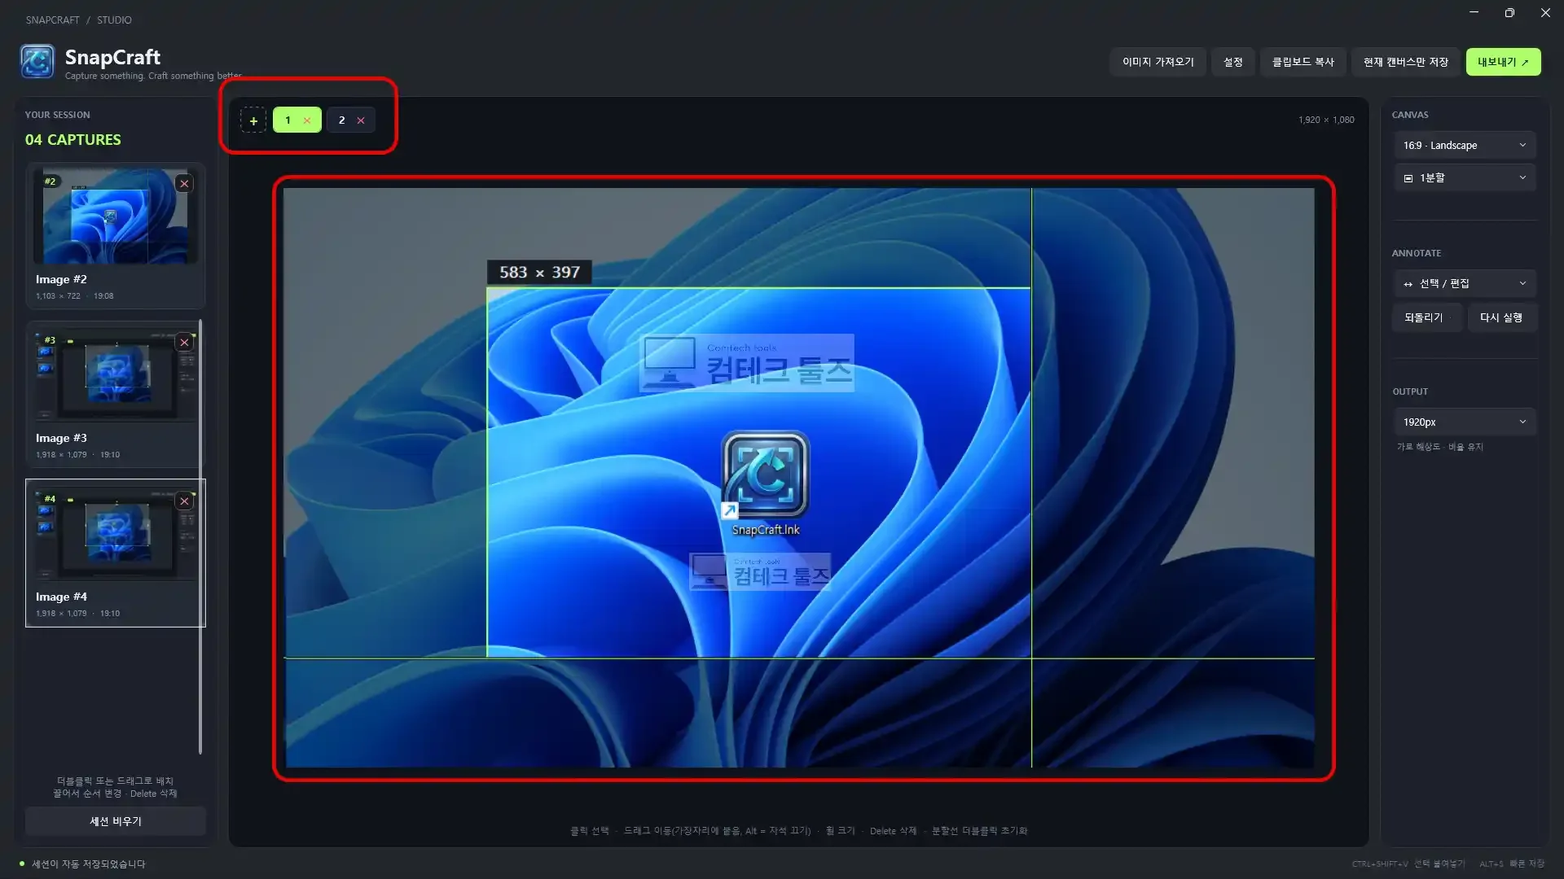Click 현재 캔버스만 저장 button

1405,62
